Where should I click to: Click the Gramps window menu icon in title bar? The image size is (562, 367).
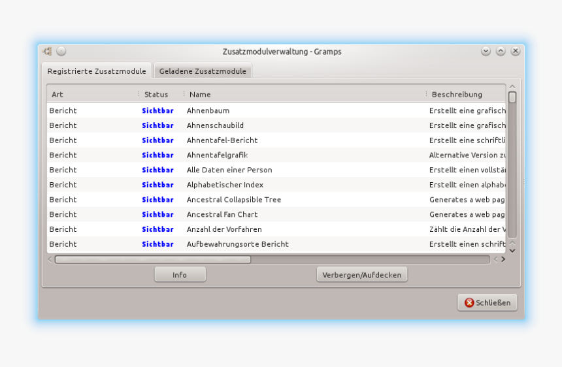[x=47, y=52]
